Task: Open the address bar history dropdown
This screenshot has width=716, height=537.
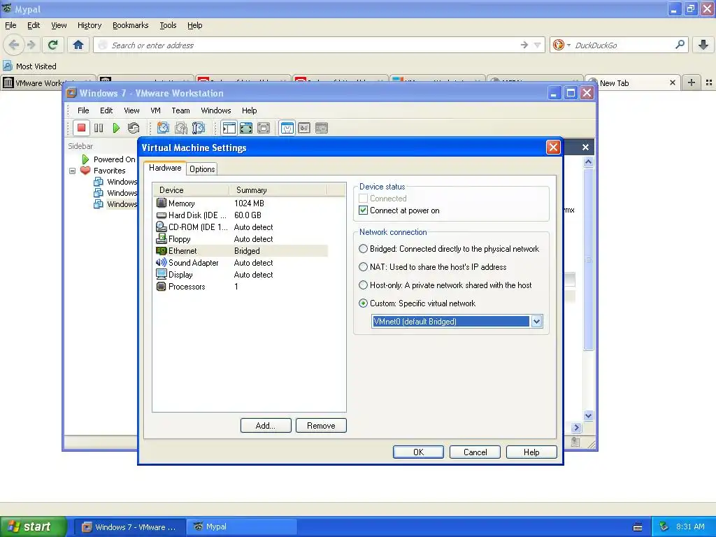Action: point(538,45)
